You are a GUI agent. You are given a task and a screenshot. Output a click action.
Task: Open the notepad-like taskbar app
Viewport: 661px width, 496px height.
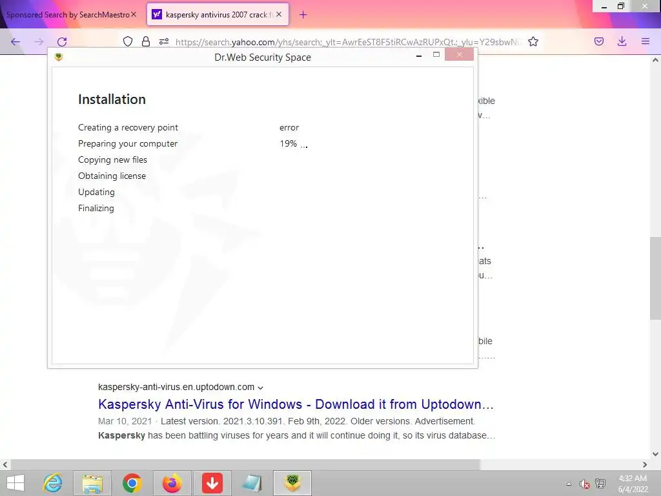252,483
